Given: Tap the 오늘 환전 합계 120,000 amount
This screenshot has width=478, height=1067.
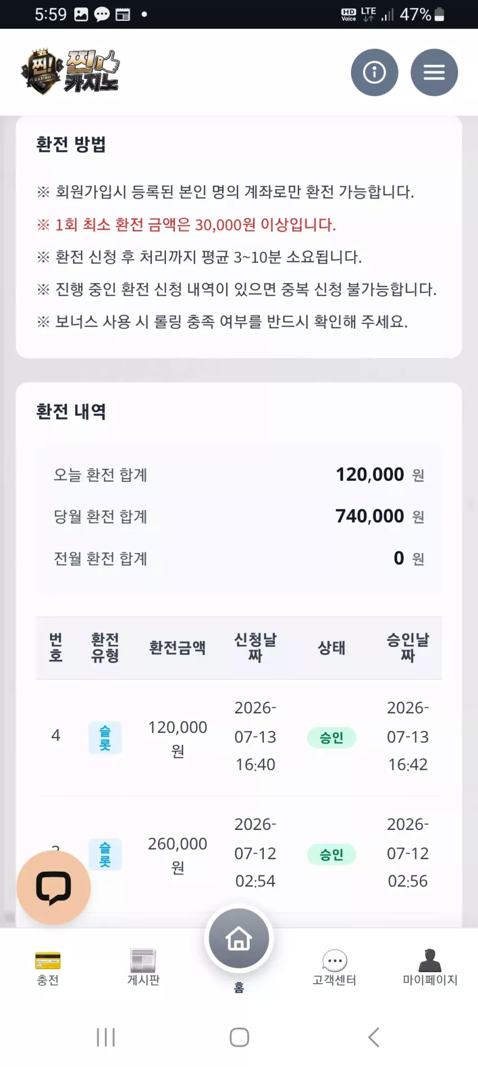Looking at the screenshot, I should pyautogui.click(x=370, y=474).
